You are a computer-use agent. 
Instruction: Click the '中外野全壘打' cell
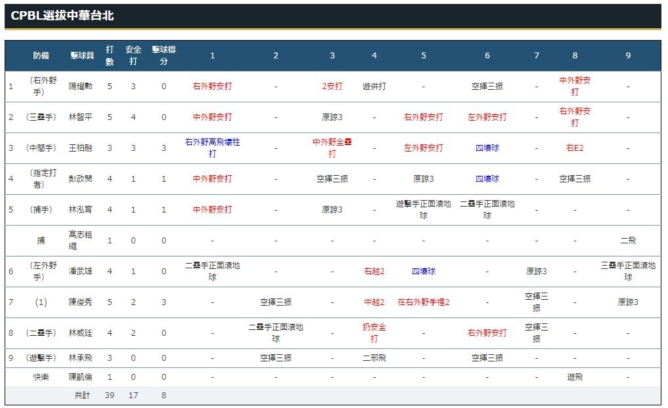pos(332,148)
